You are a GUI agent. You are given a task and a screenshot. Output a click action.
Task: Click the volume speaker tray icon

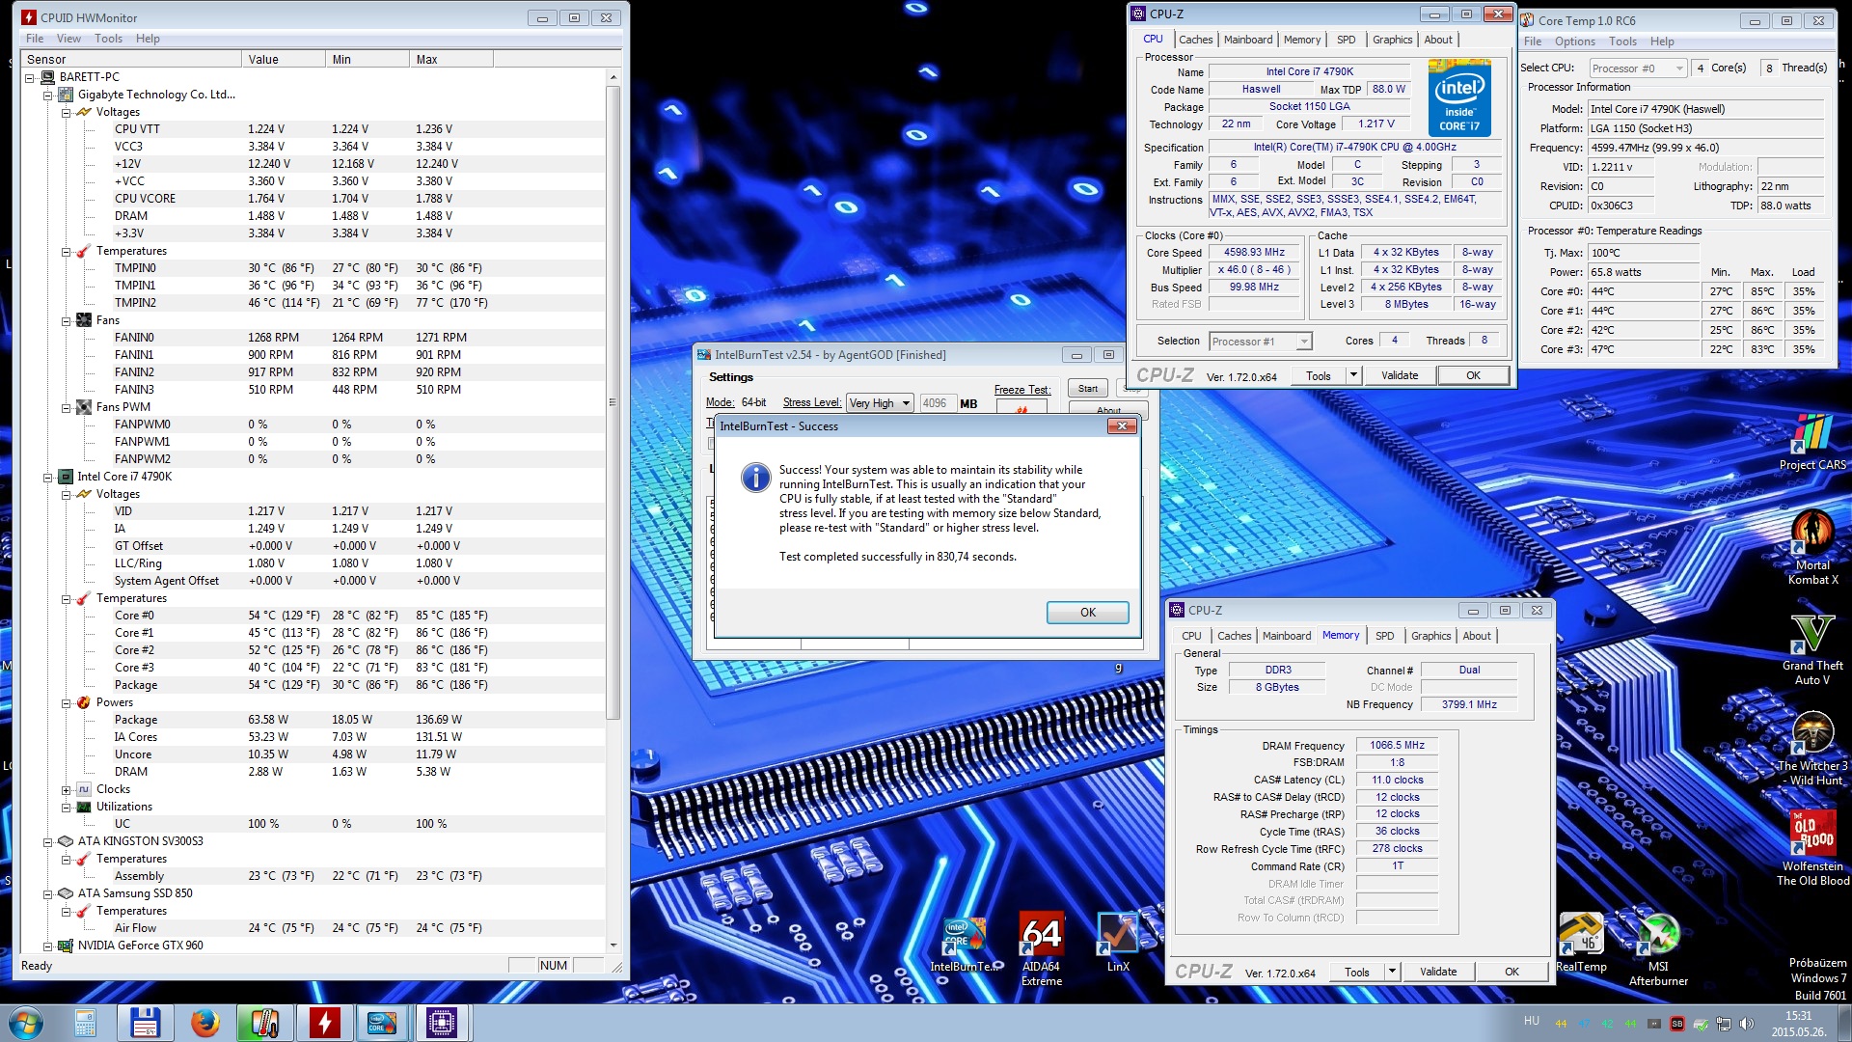[x=1746, y=1024]
